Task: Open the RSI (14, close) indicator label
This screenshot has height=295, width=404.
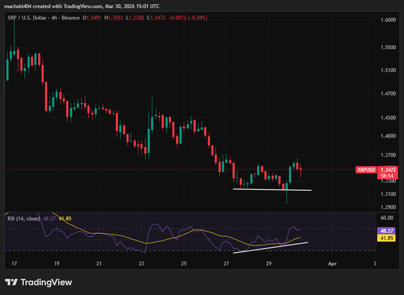Action: [x=23, y=219]
